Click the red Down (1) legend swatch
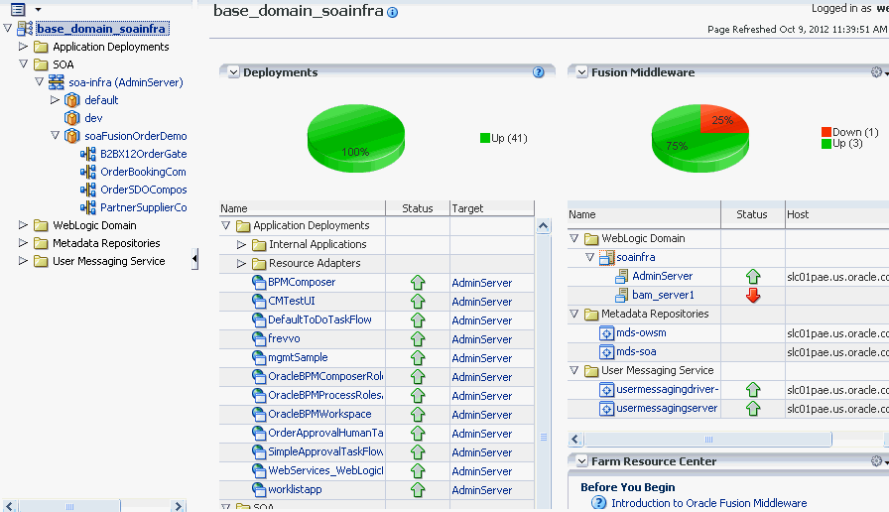This screenshot has height=512, width=889. (x=826, y=132)
